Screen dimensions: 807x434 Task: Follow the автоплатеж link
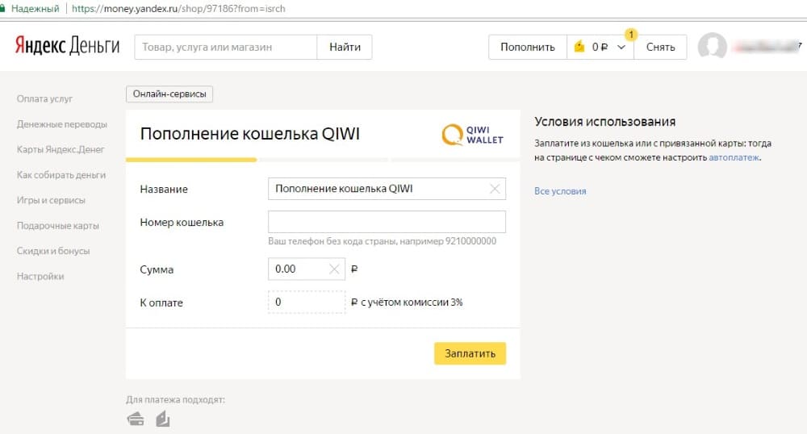[734, 158]
